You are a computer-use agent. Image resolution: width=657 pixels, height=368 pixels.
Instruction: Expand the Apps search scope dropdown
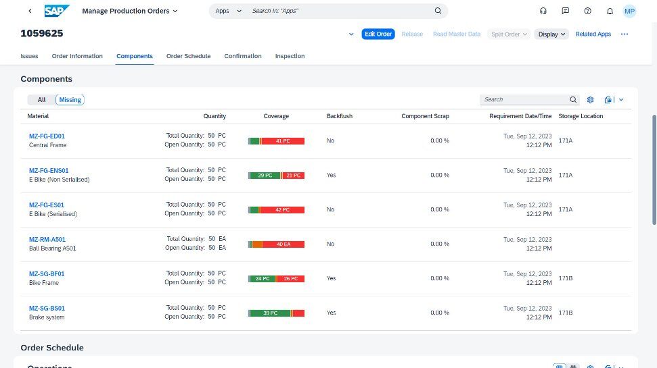(228, 11)
